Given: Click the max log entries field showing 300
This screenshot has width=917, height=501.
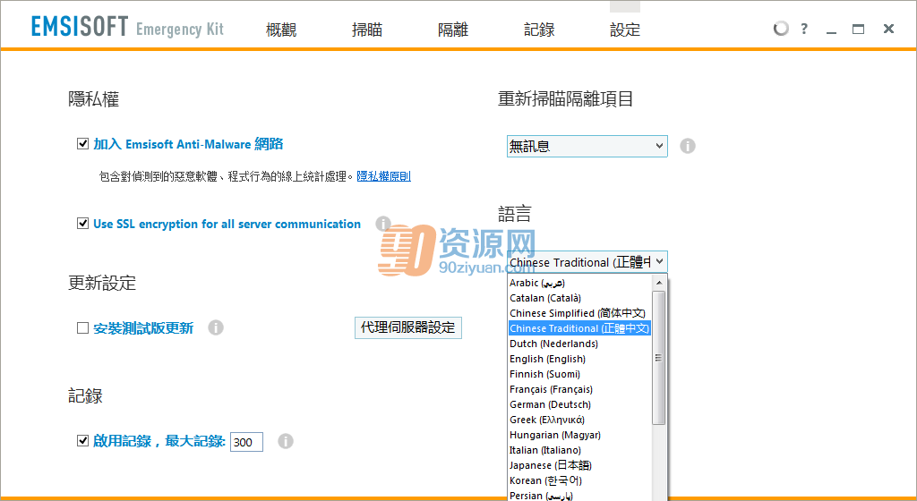Looking at the screenshot, I should (x=246, y=442).
